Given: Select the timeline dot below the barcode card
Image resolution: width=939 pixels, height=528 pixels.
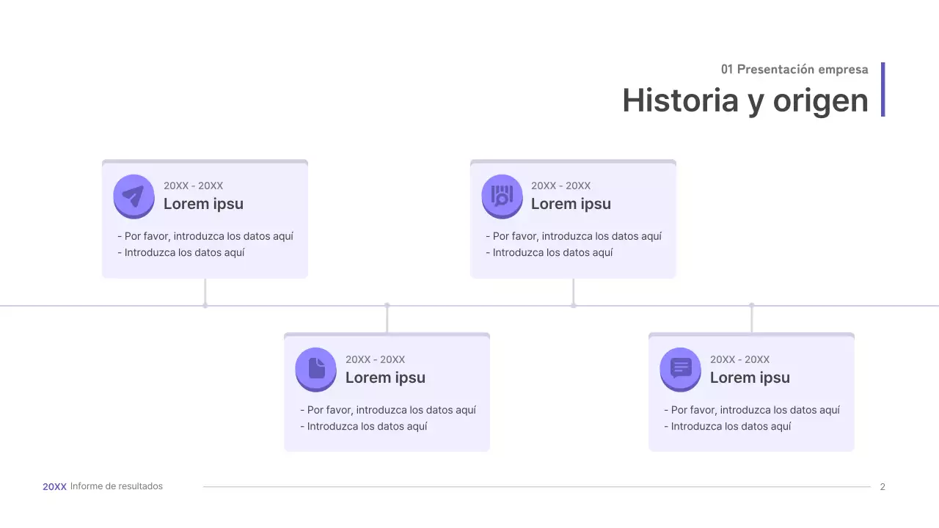Looking at the screenshot, I should (x=574, y=305).
